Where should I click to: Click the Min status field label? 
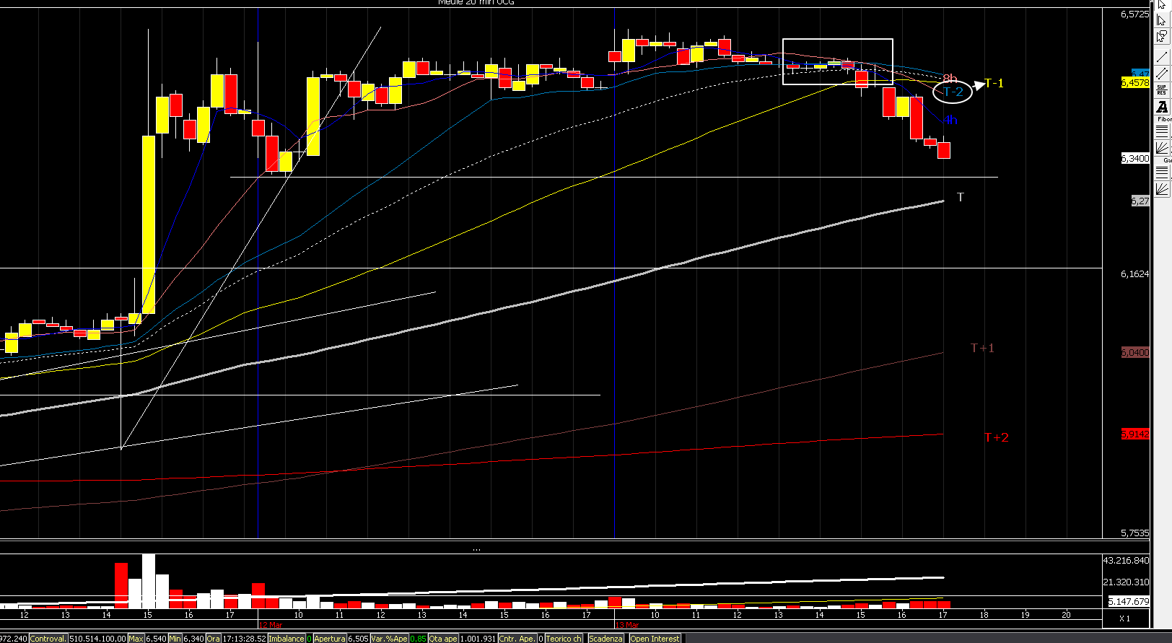(175, 639)
